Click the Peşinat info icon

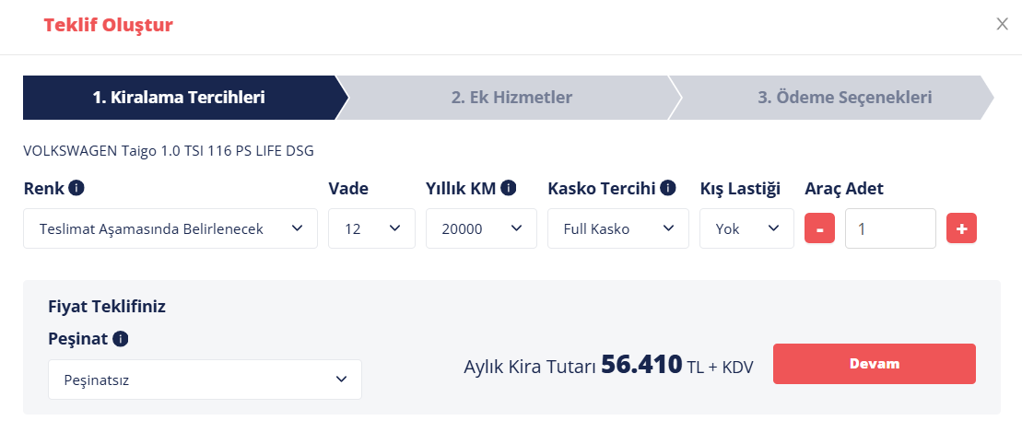coord(120,339)
